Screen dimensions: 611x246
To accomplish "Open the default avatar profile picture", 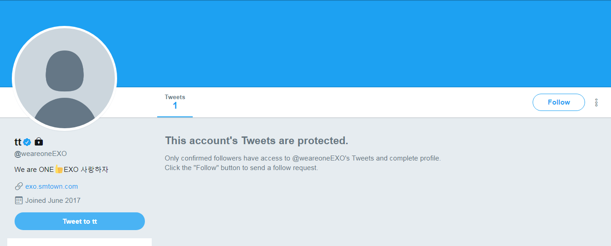I will pyautogui.click(x=65, y=78).
